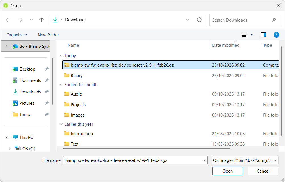Screen dimensions: 285x182
Task: Open the recent locations chevron
Action: [31, 20]
